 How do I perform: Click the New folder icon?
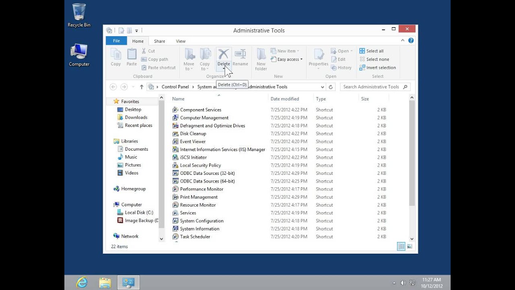tap(261, 54)
